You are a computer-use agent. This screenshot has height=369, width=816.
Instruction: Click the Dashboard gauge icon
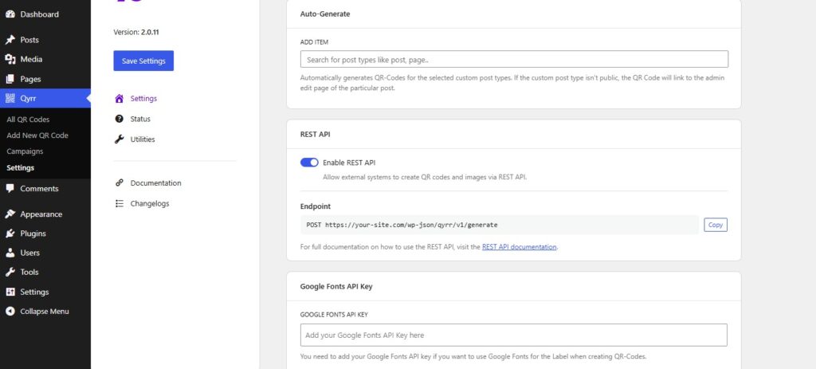(10, 14)
